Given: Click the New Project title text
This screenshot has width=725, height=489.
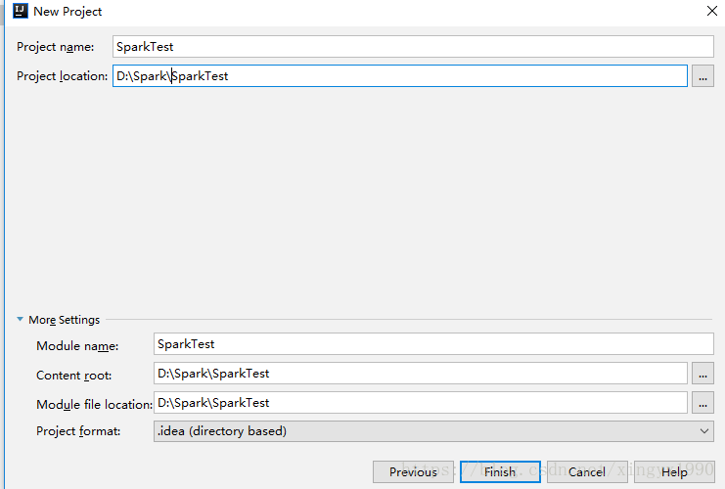Looking at the screenshot, I should tap(68, 12).
